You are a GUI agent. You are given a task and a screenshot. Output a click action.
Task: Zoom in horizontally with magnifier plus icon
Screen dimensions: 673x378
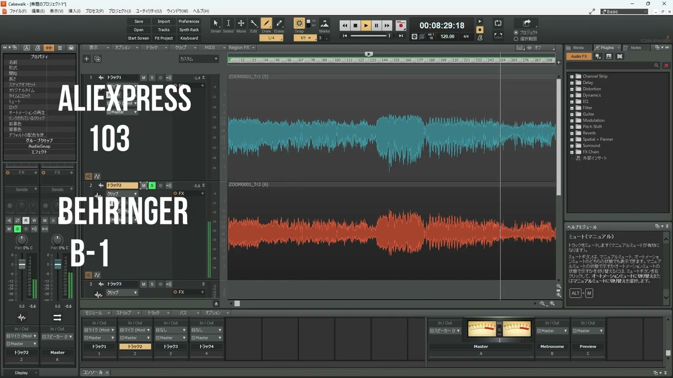pyautogui.click(x=552, y=303)
